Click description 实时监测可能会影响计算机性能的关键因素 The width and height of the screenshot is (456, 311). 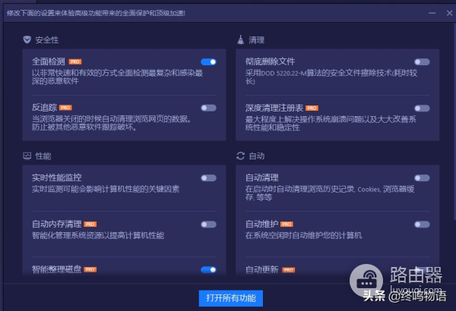pyautogui.click(x=106, y=189)
